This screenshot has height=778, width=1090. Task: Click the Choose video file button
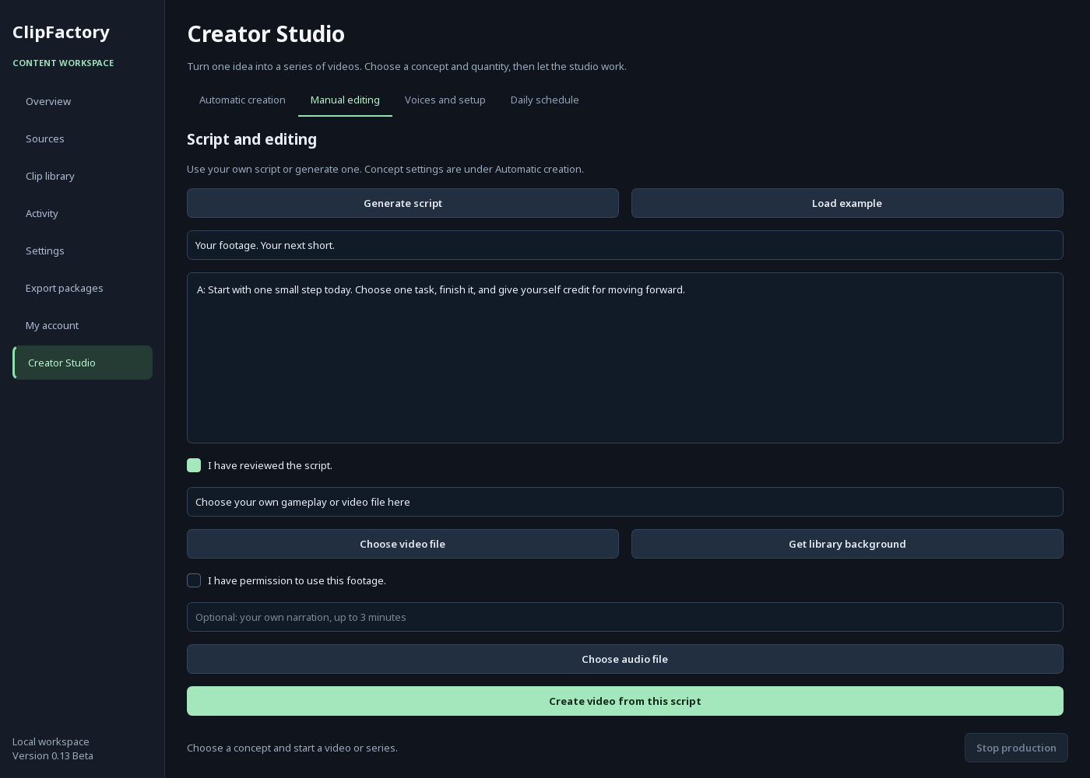403,544
